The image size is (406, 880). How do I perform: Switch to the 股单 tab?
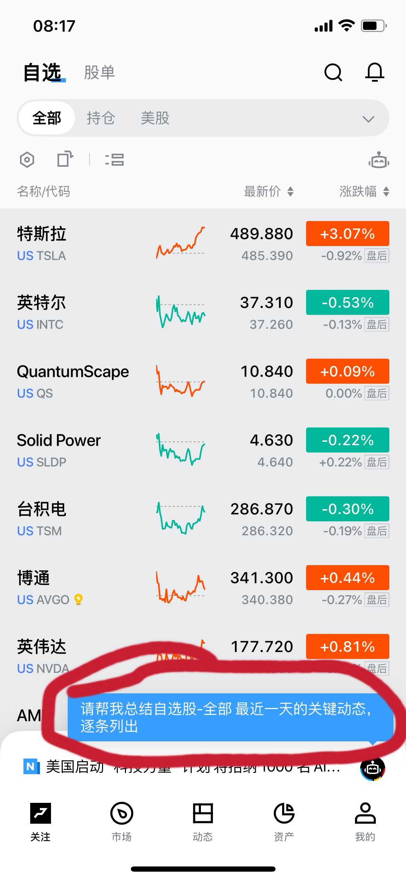coord(100,72)
